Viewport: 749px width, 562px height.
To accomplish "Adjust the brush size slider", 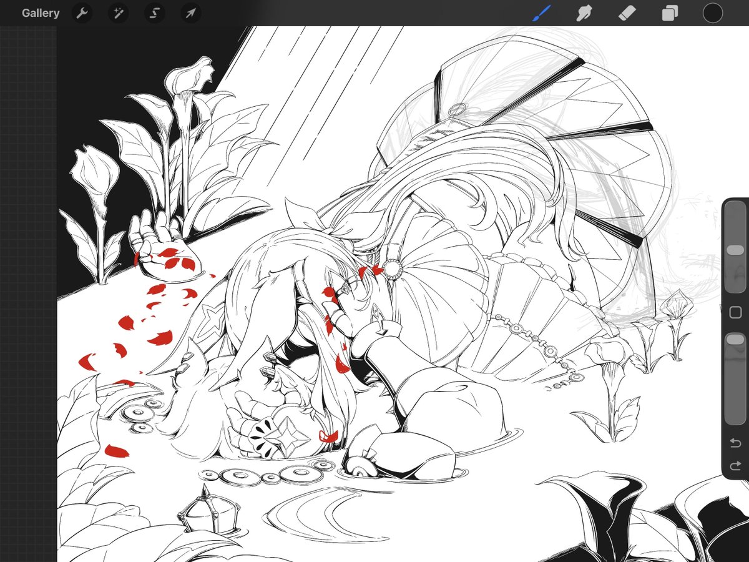I will click(x=736, y=250).
